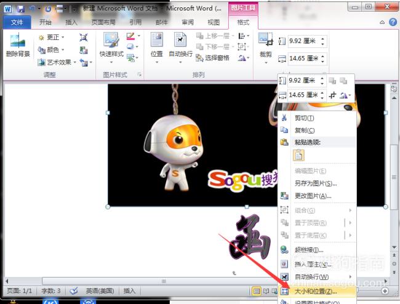Choose 另存为图片(S)... from context menu
The image size is (400, 304).
pyautogui.click(x=317, y=183)
